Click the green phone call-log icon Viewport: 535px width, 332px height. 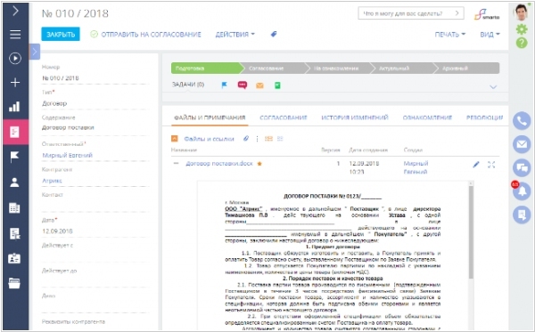click(x=277, y=85)
